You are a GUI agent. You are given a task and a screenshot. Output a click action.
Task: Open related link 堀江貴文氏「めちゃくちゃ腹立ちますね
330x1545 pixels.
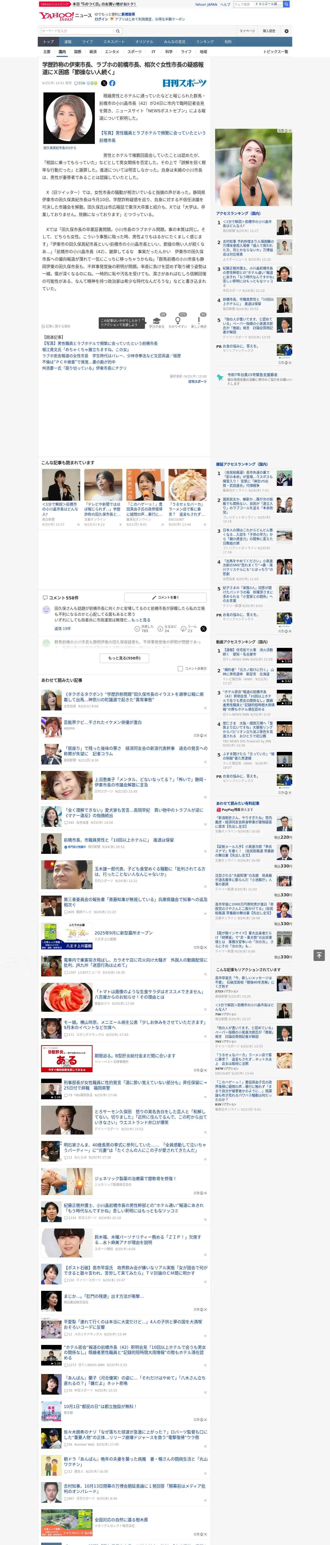point(85,350)
